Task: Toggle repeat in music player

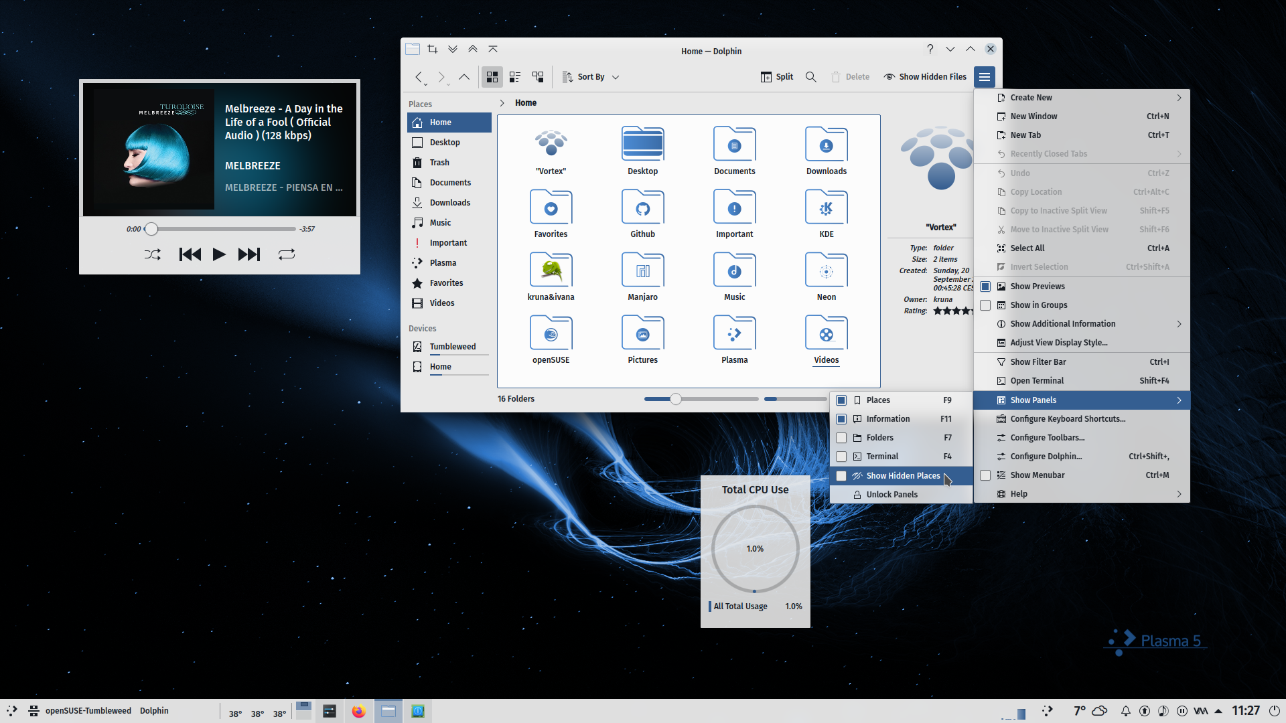Action: pos(287,254)
